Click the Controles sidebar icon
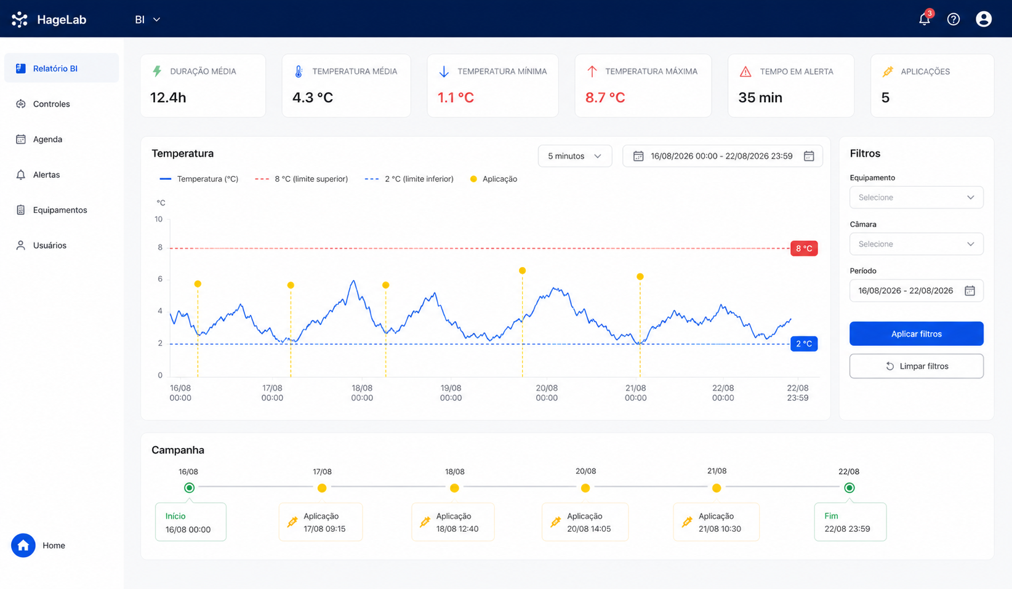 click(21, 104)
